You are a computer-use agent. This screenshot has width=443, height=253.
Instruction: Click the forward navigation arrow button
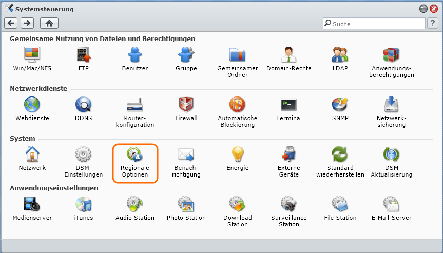tap(27, 23)
